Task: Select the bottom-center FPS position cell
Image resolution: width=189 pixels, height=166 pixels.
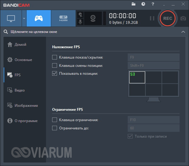Action: (154, 90)
